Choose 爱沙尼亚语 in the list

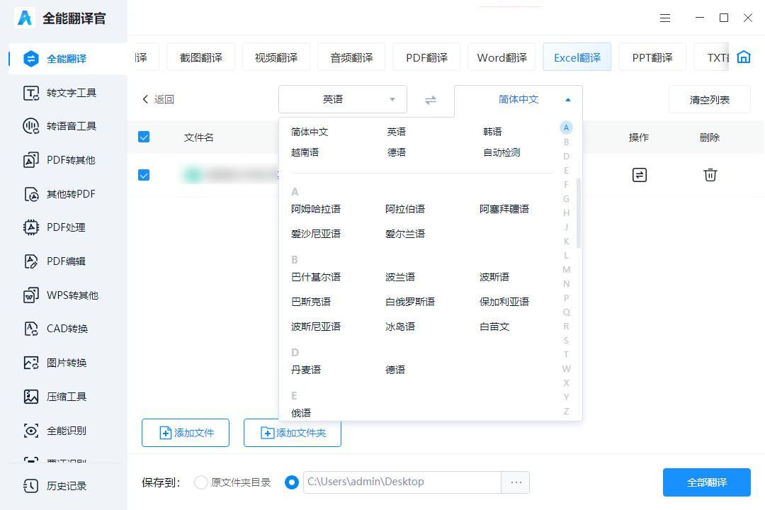316,234
